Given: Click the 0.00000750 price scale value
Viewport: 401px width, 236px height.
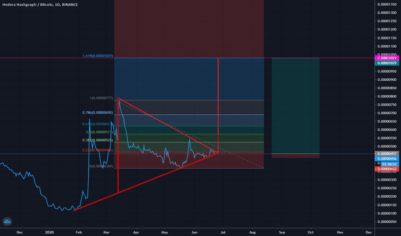Looking at the screenshot, I should tap(387, 105).
